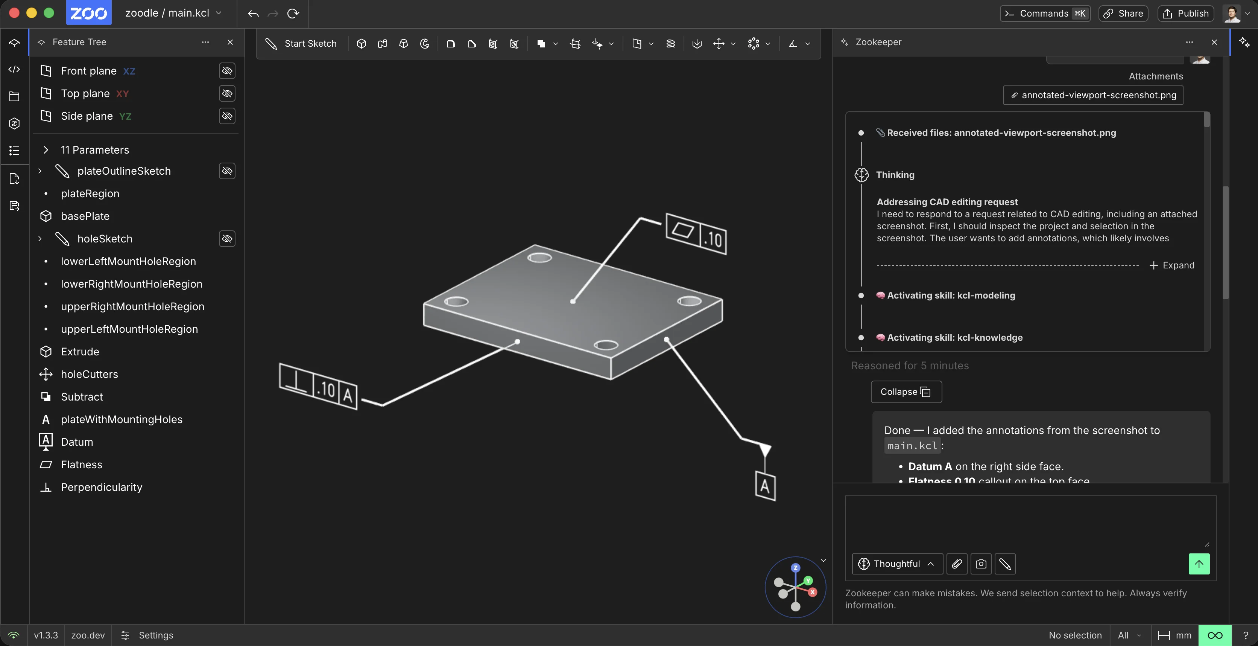Open the code editor pane icon
This screenshot has width=1258, height=646.
tap(14, 69)
